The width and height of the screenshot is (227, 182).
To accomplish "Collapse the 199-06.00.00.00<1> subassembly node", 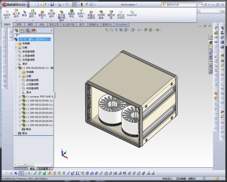I will 16,68.
